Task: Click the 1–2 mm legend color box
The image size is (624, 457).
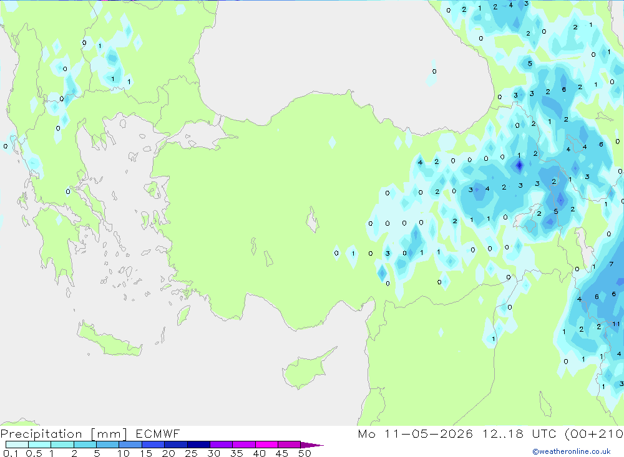Action: (62, 445)
